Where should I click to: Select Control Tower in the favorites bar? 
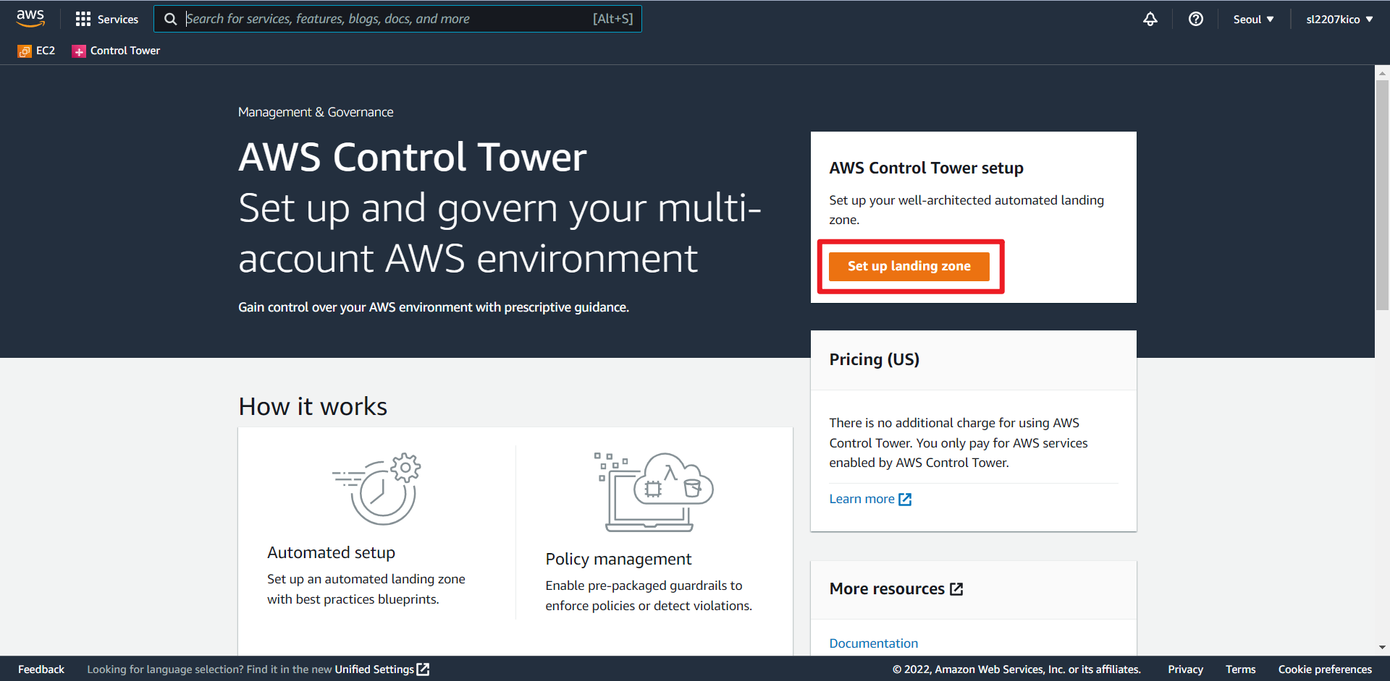(x=116, y=50)
